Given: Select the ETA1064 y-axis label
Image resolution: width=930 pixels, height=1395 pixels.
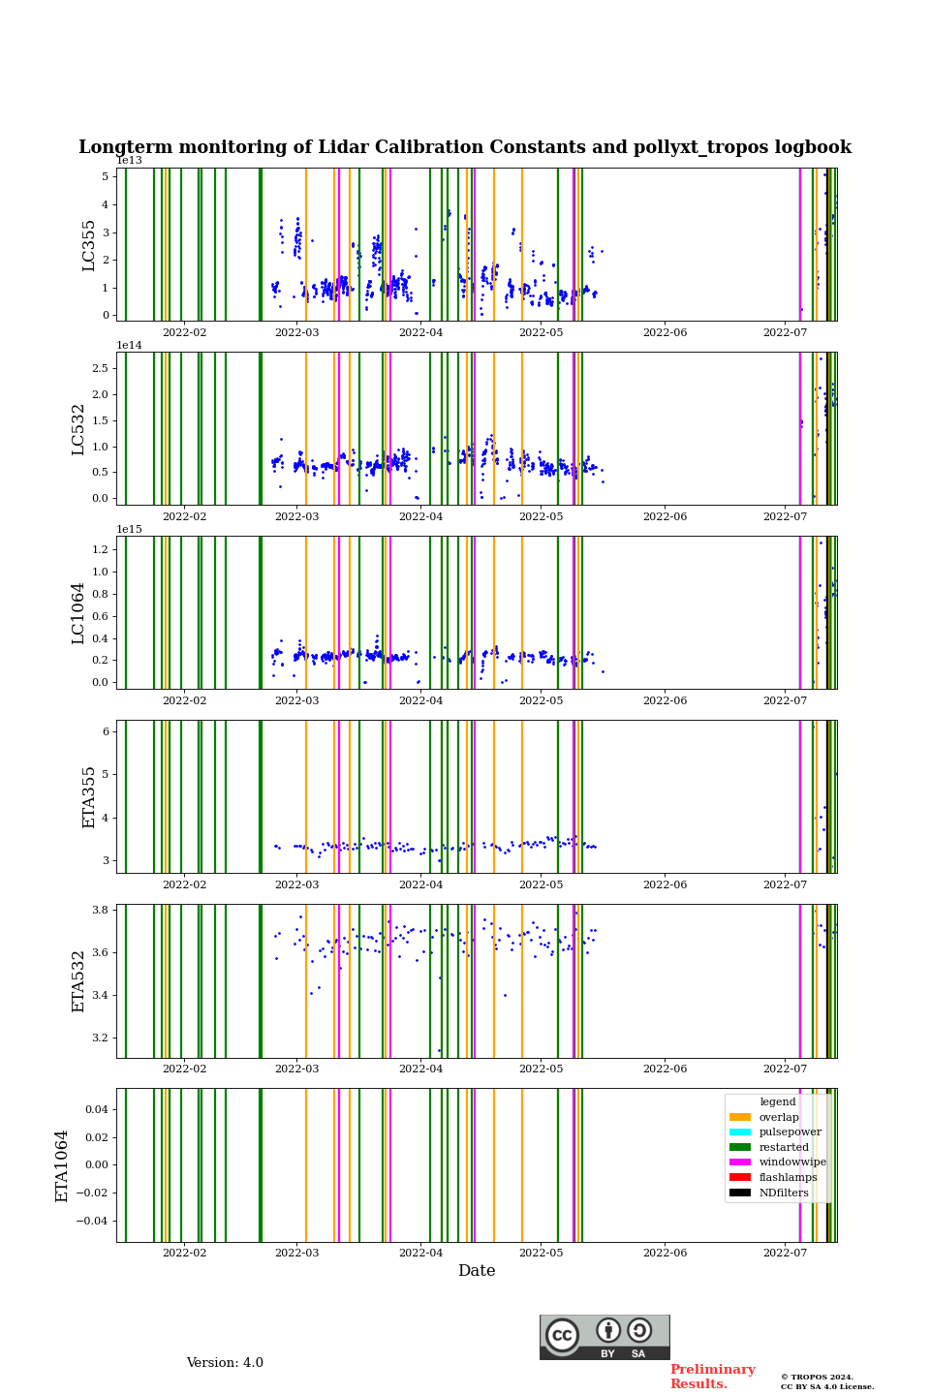Looking at the screenshot, I should (x=62, y=1165).
